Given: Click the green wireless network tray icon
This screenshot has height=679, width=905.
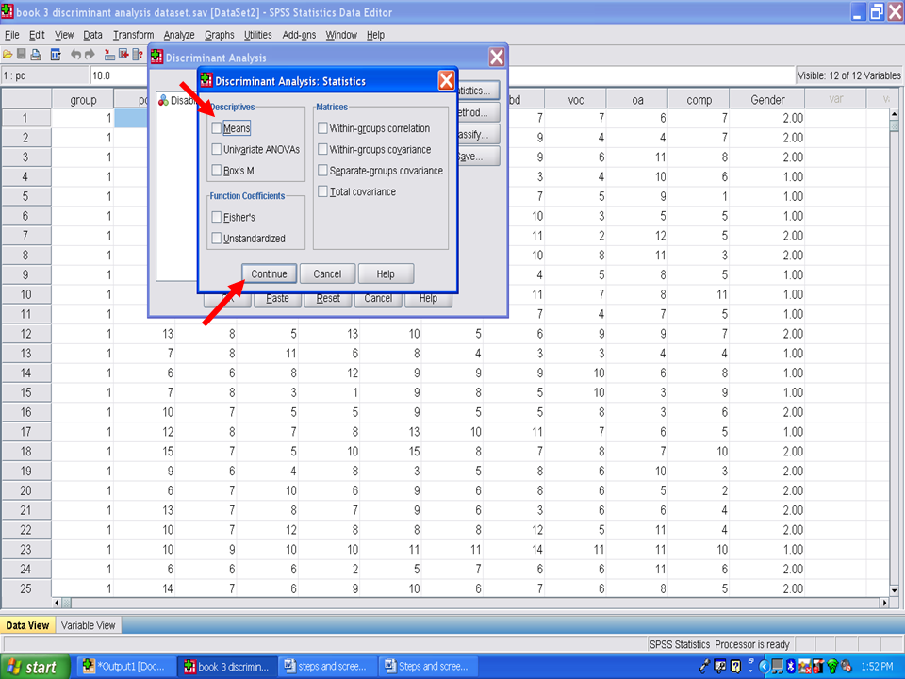Looking at the screenshot, I should click(832, 667).
